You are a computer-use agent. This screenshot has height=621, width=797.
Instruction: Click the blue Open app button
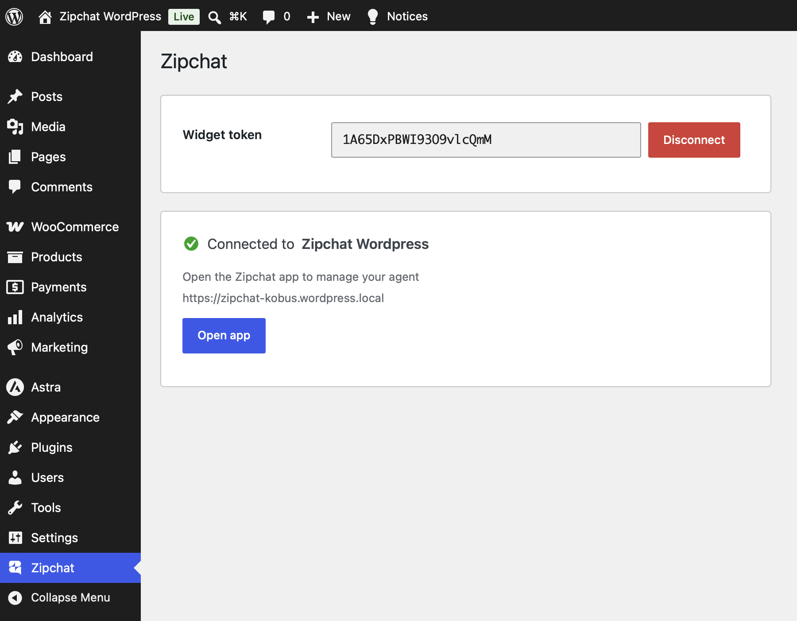pyautogui.click(x=224, y=336)
